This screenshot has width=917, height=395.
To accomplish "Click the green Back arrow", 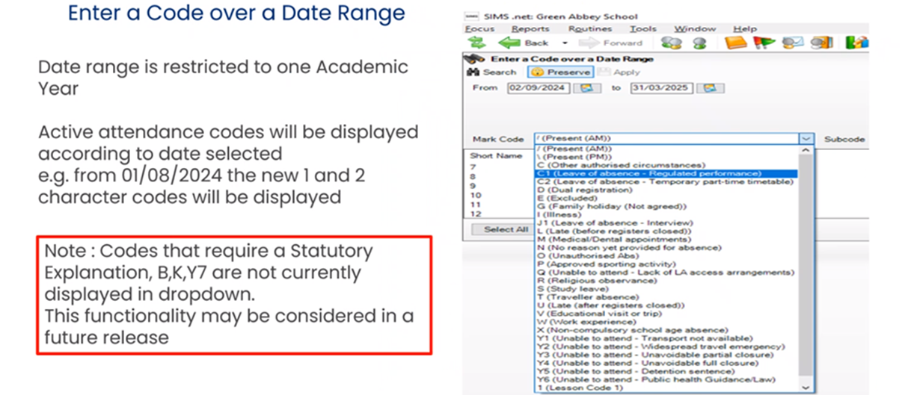I will tap(510, 43).
